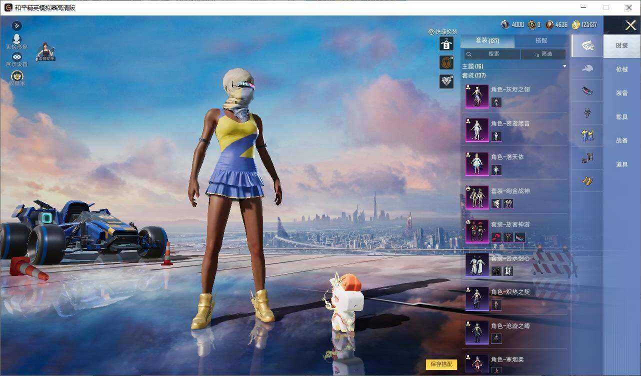The image size is (641, 376).
Task: Click the 搜索 search field
Action: click(491, 54)
